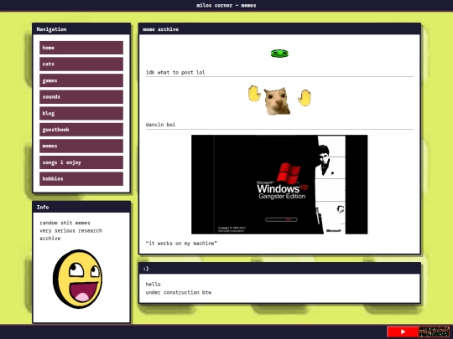Click the 'very serious research' info line
This screenshot has width=453, height=339.
click(70, 231)
